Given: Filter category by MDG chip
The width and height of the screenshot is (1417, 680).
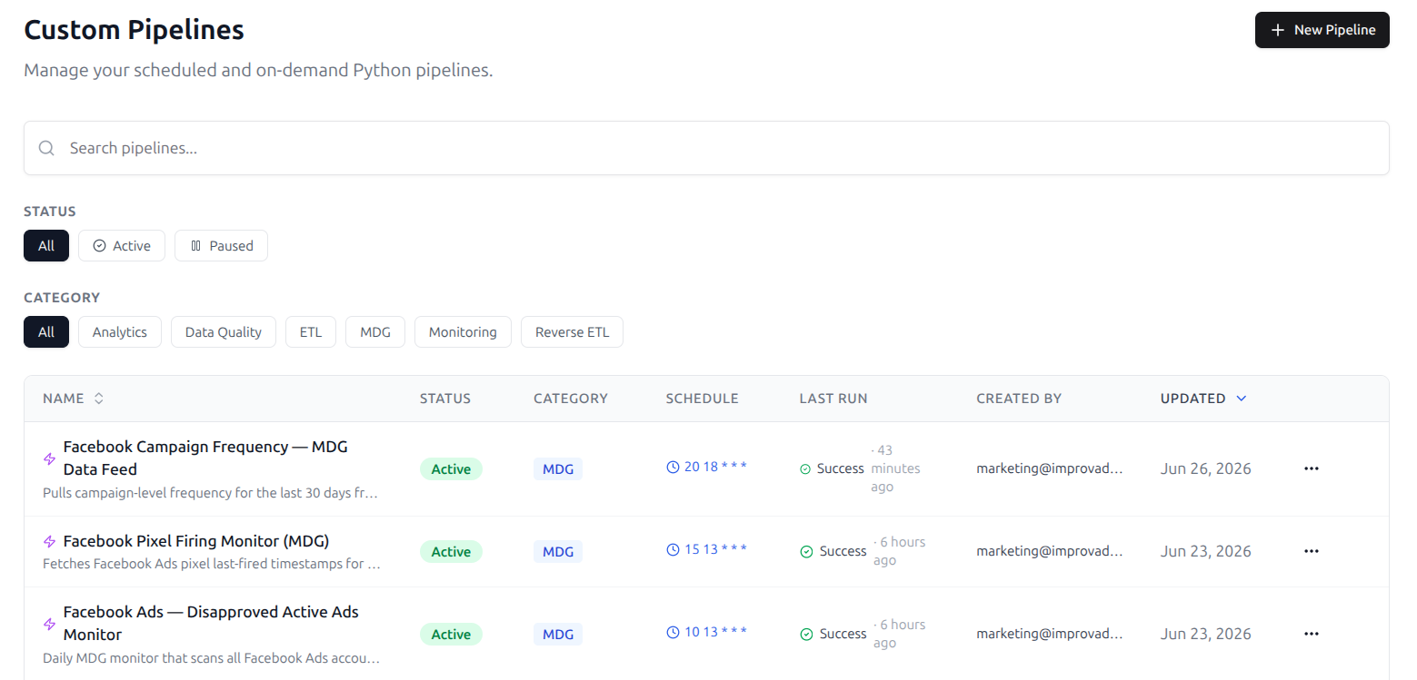Looking at the screenshot, I should click(x=375, y=332).
